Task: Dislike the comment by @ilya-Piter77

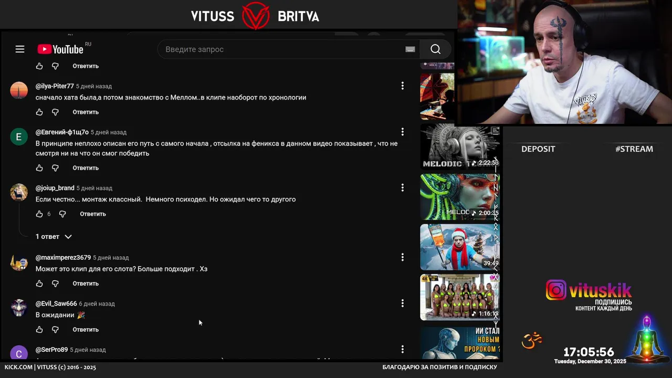Action: (x=55, y=112)
